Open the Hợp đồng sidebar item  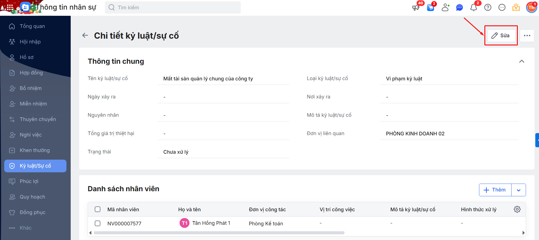[x=31, y=73]
